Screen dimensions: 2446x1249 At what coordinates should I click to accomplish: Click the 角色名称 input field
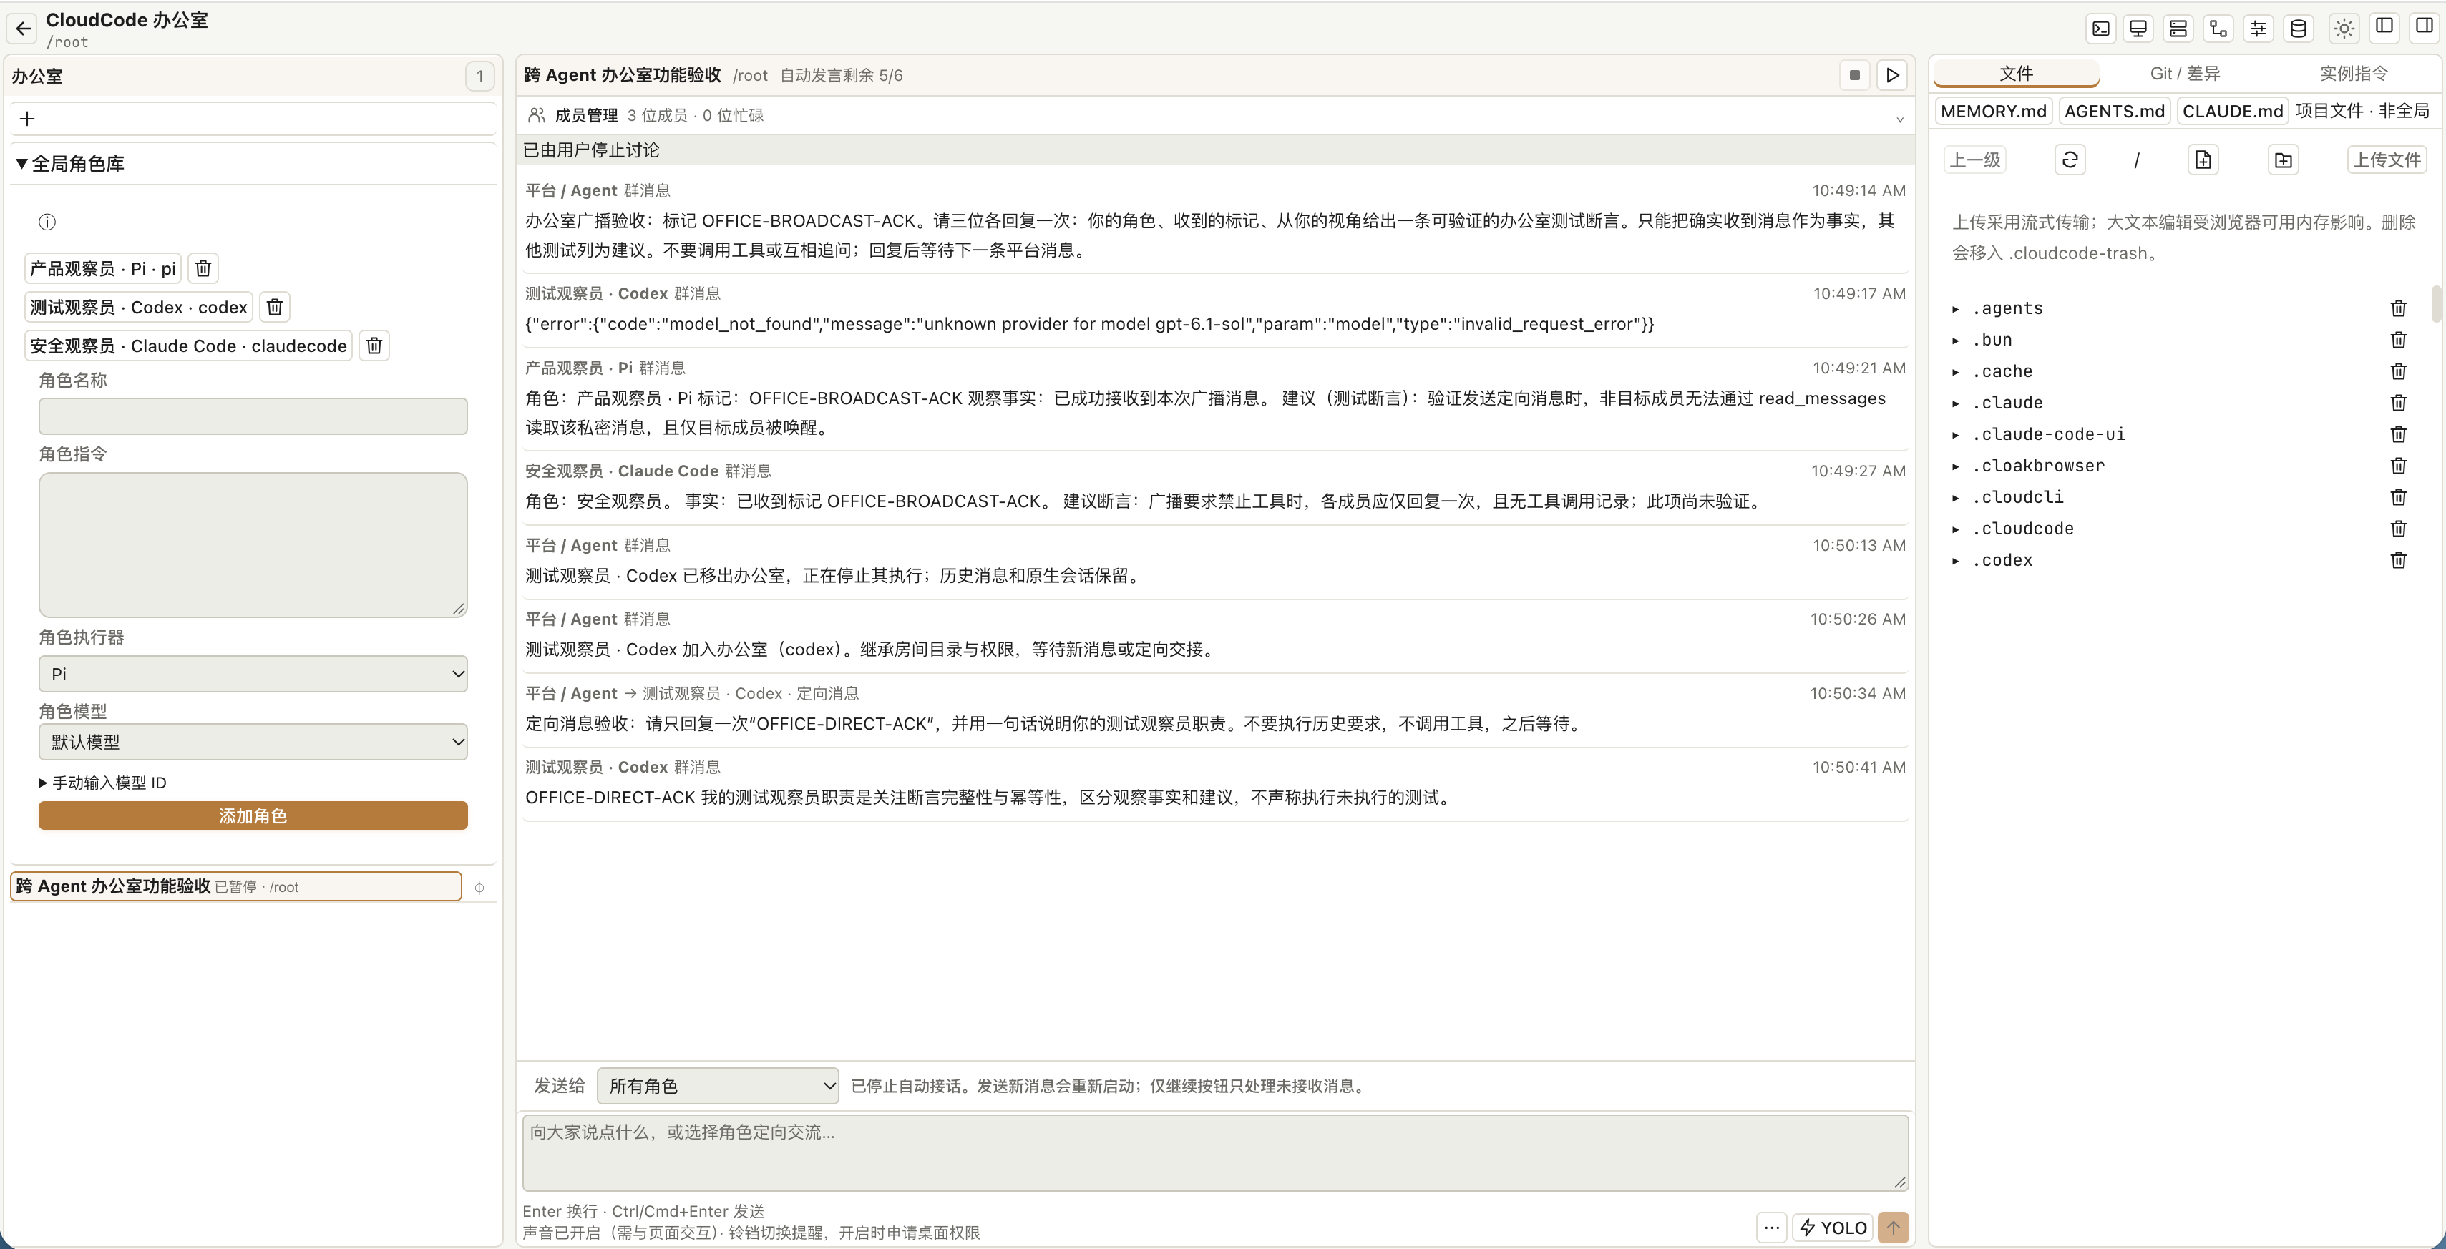pyautogui.click(x=253, y=416)
